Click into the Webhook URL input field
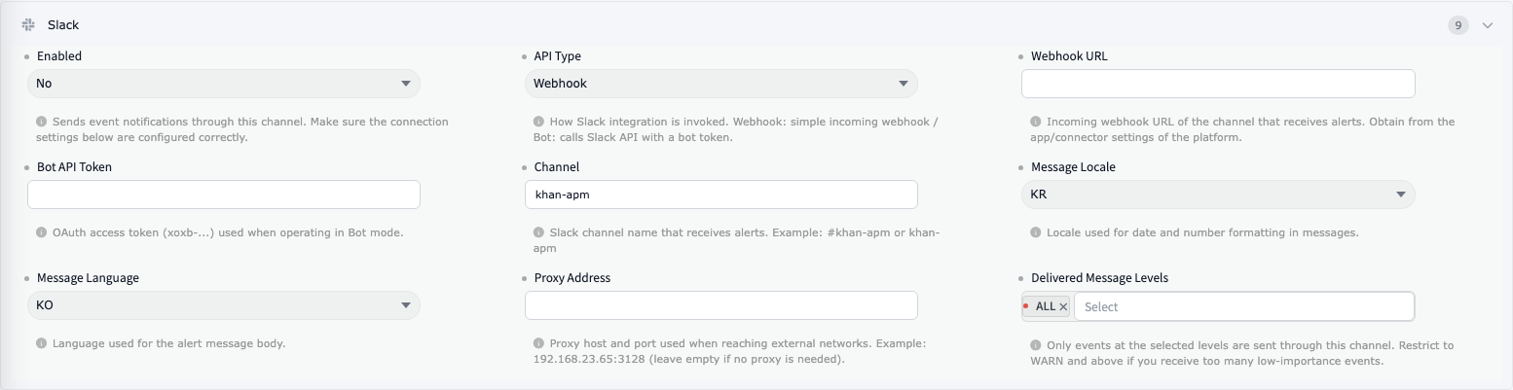Screen dimensions: 1513x390 1218,84
